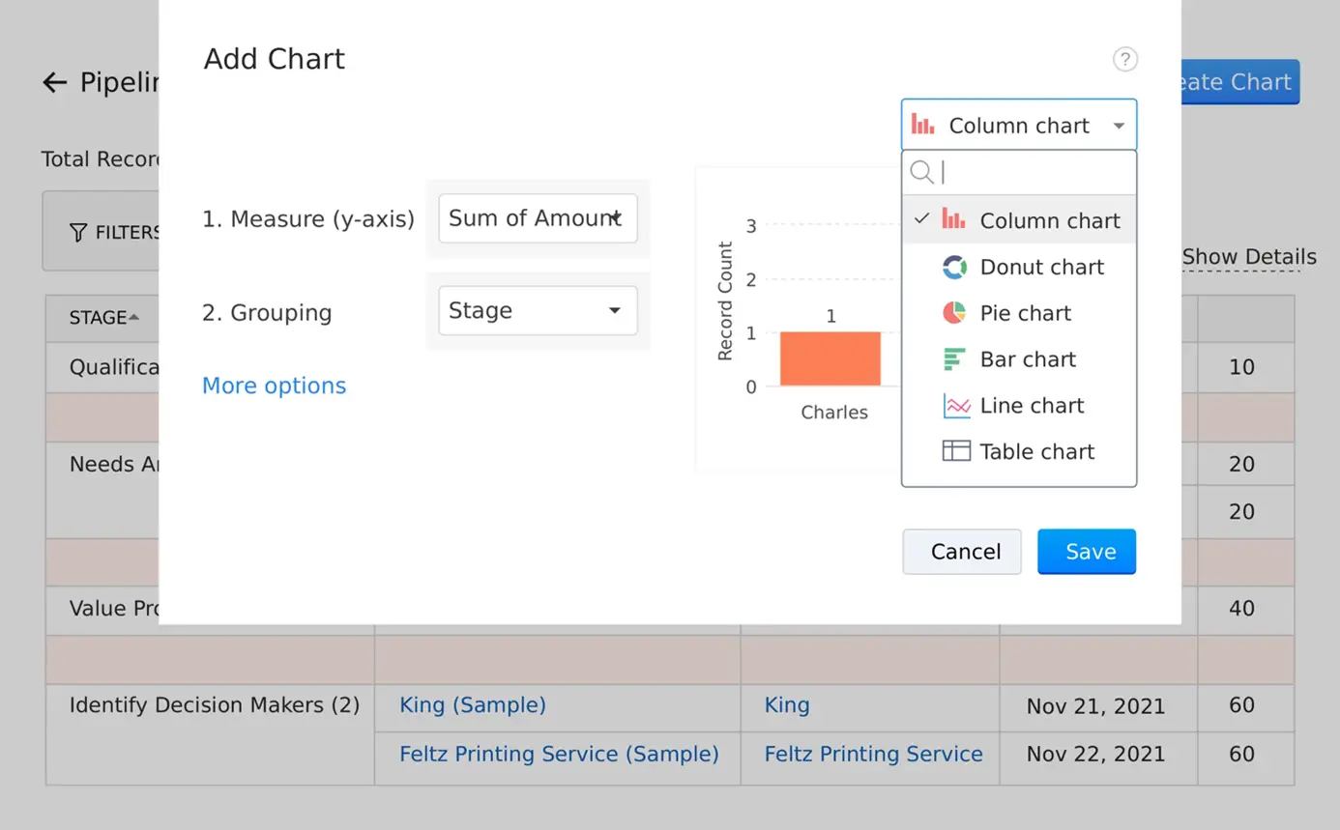The width and height of the screenshot is (1340, 830).
Task: Open the King (Sample) record link
Action: click(472, 705)
